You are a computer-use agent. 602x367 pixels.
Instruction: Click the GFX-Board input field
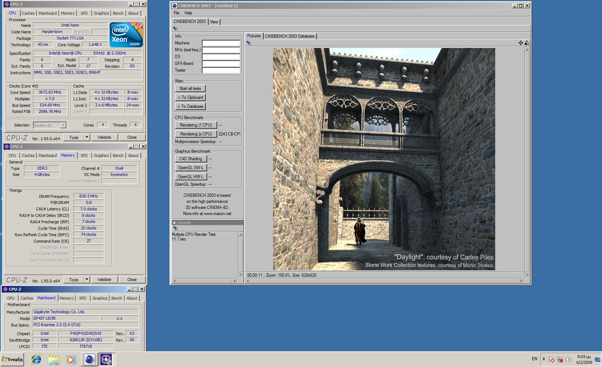tap(221, 63)
